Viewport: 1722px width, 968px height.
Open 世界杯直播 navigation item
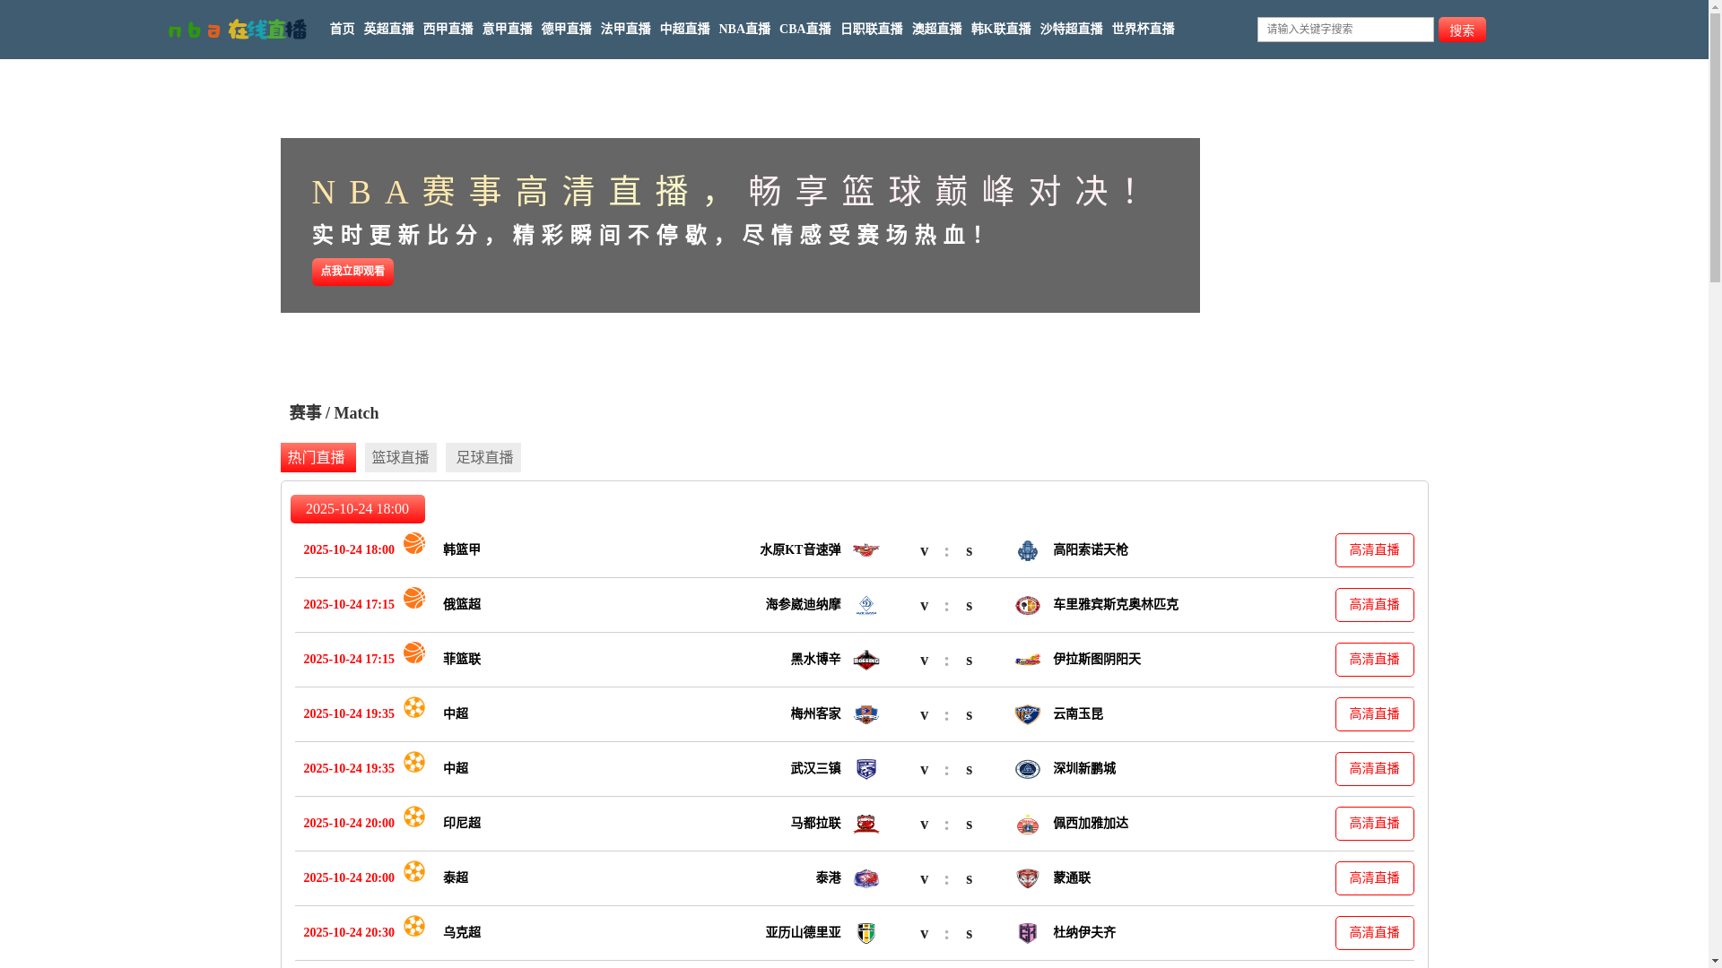pyautogui.click(x=1143, y=30)
